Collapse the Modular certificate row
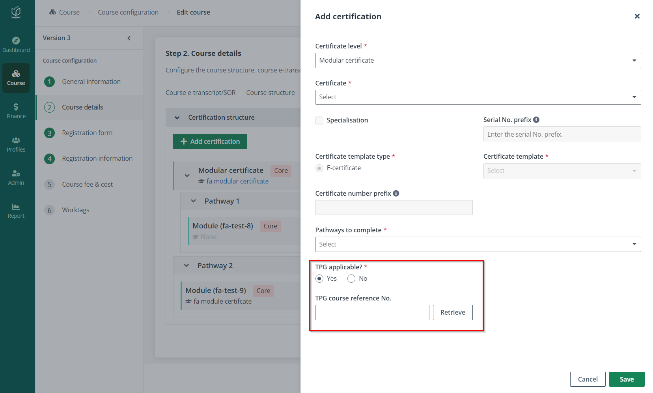 click(x=187, y=176)
